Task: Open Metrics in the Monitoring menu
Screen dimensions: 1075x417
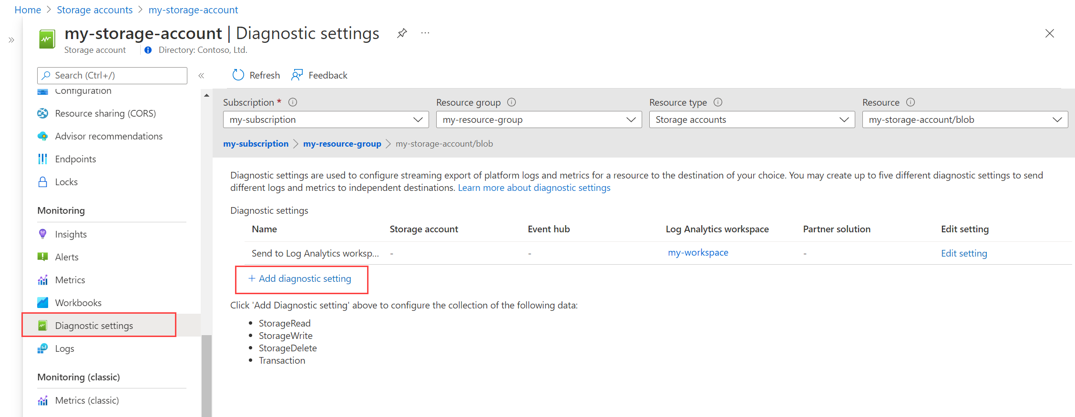Action: point(70,280)
